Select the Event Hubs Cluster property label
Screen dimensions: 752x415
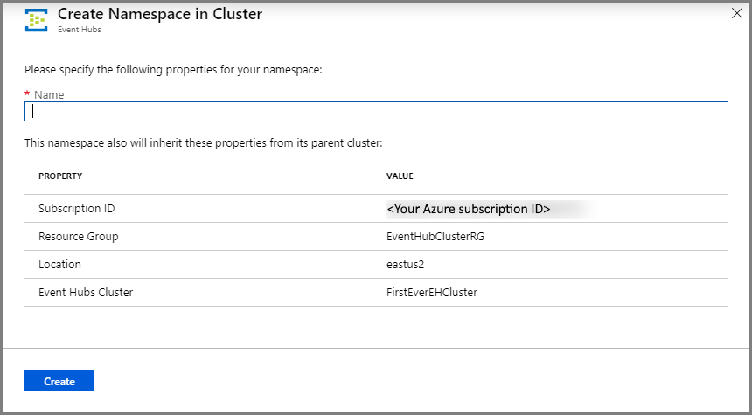pos(86,292)
